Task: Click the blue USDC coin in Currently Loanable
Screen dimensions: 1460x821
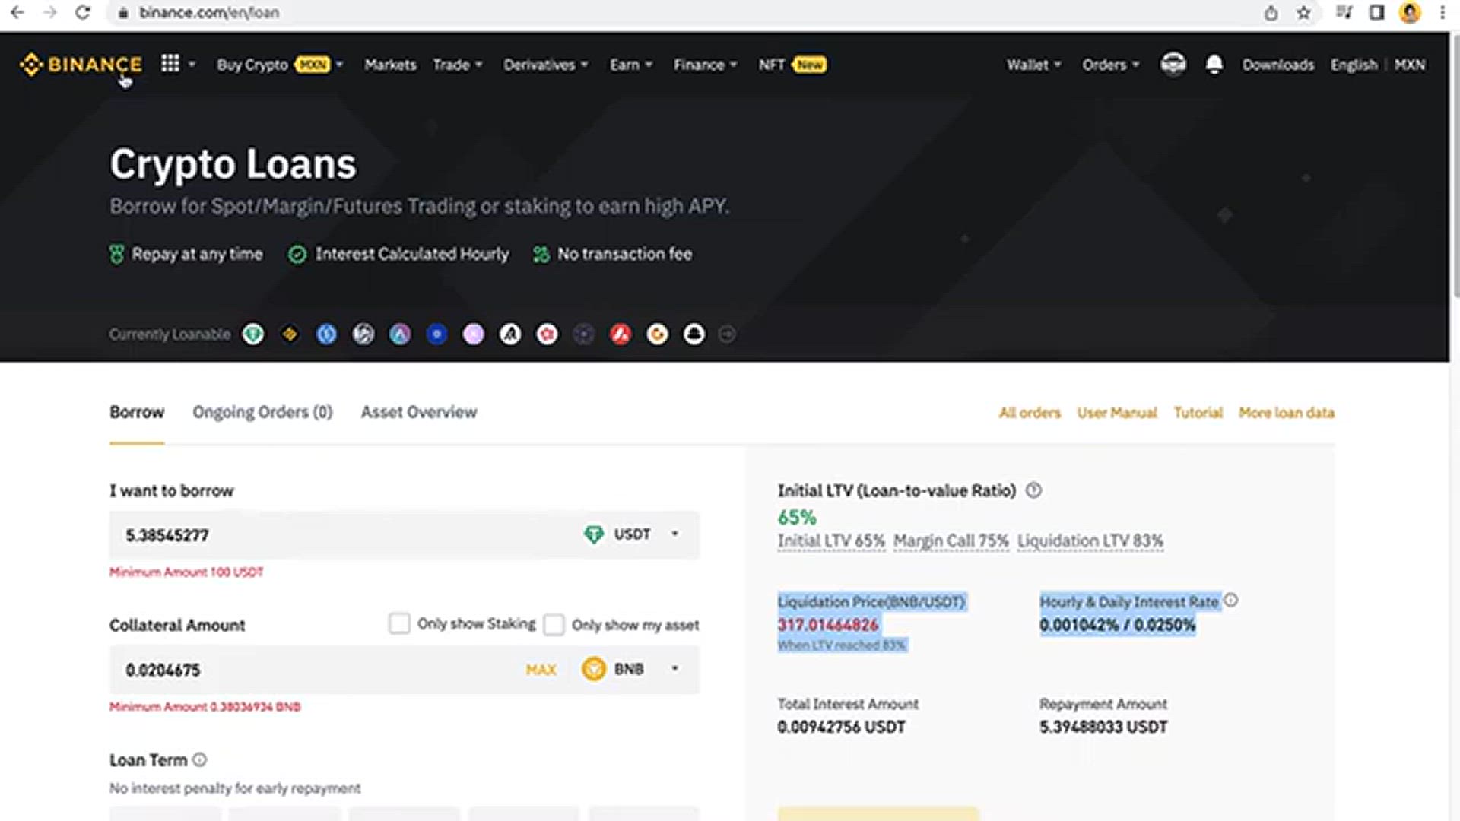Action: [326, 334]
